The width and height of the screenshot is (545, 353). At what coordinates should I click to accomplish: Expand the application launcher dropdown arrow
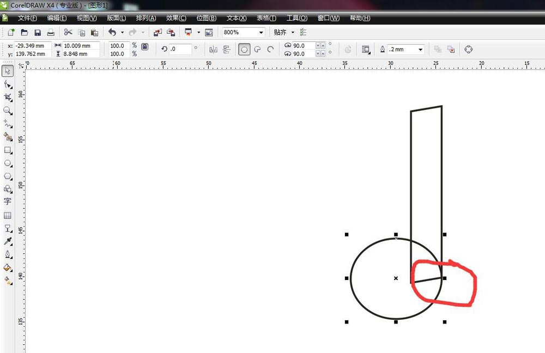[199, 32]
